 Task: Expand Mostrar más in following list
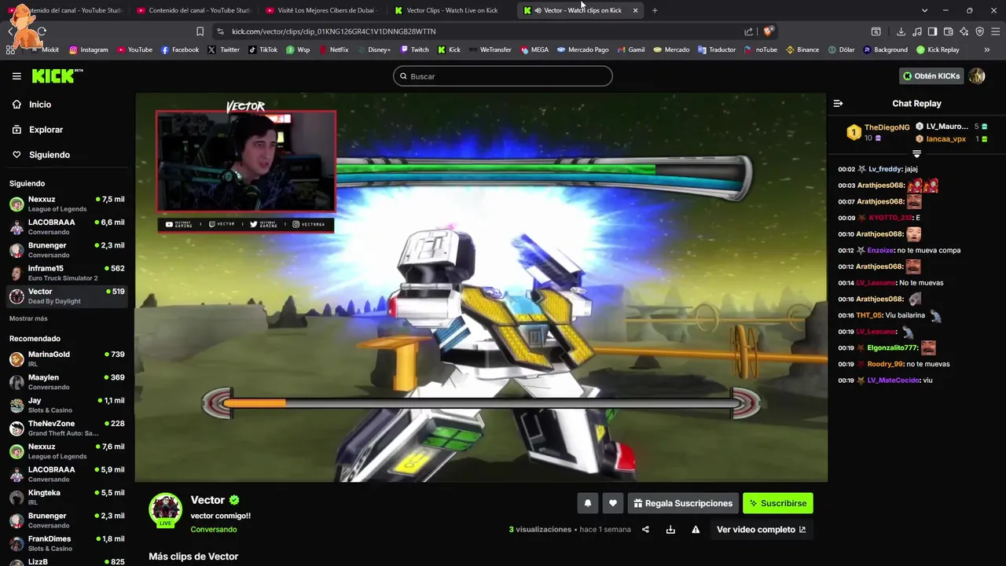[x=28, y=318]
